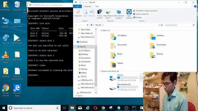The width and height of the screenshot is (198, 111).
Task: Collapse the Folders (7) group
Action: point(100,30)
